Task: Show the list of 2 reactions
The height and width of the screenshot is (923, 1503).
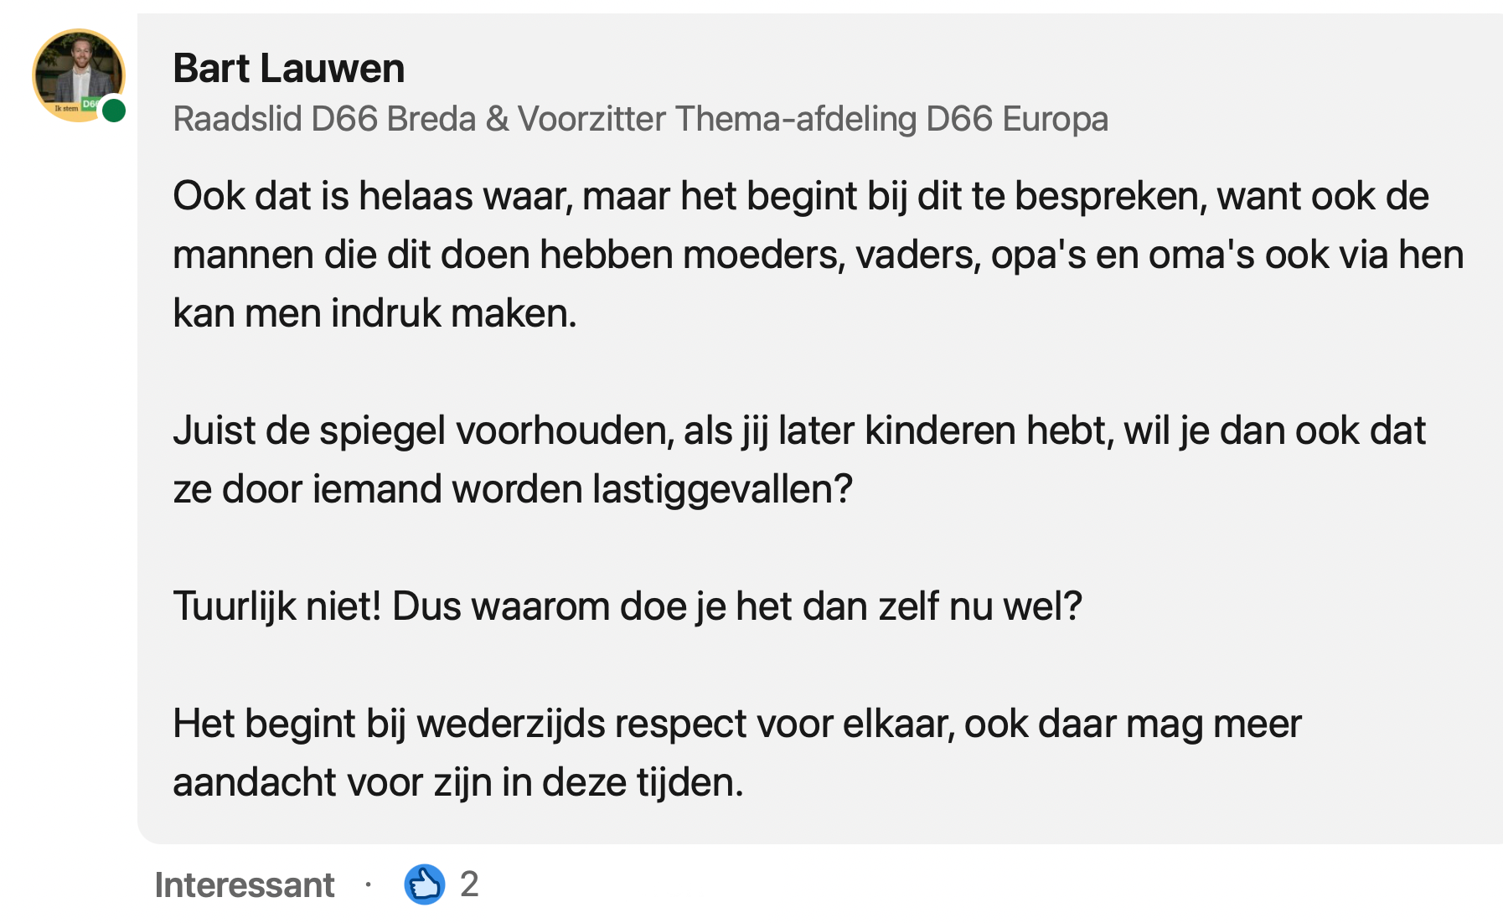Action: coord(469,884)
